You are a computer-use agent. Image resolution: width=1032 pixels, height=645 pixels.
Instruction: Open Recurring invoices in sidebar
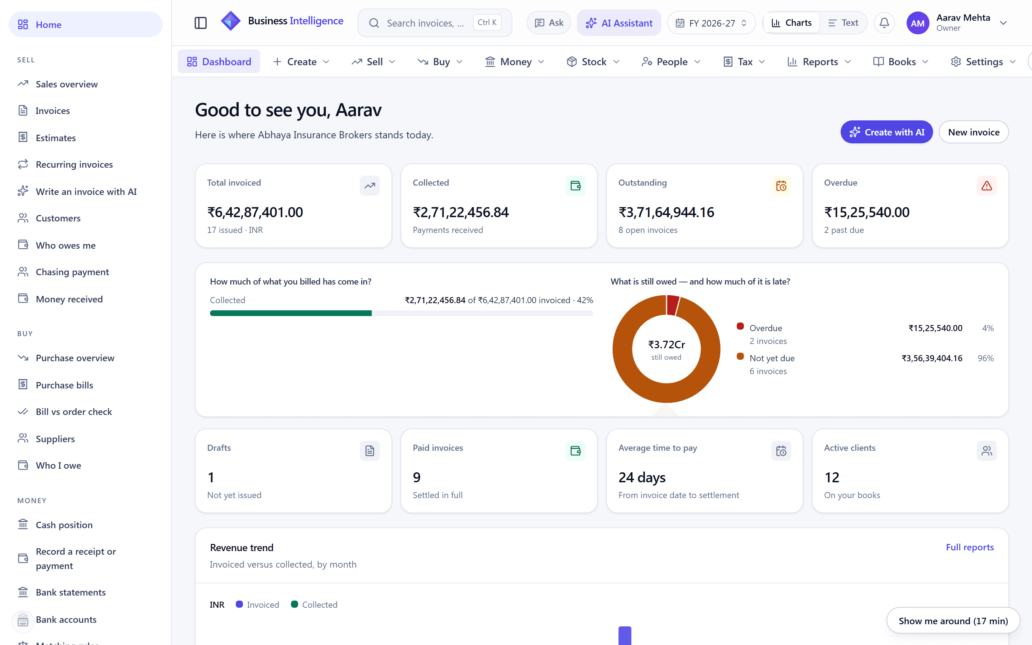85,165
